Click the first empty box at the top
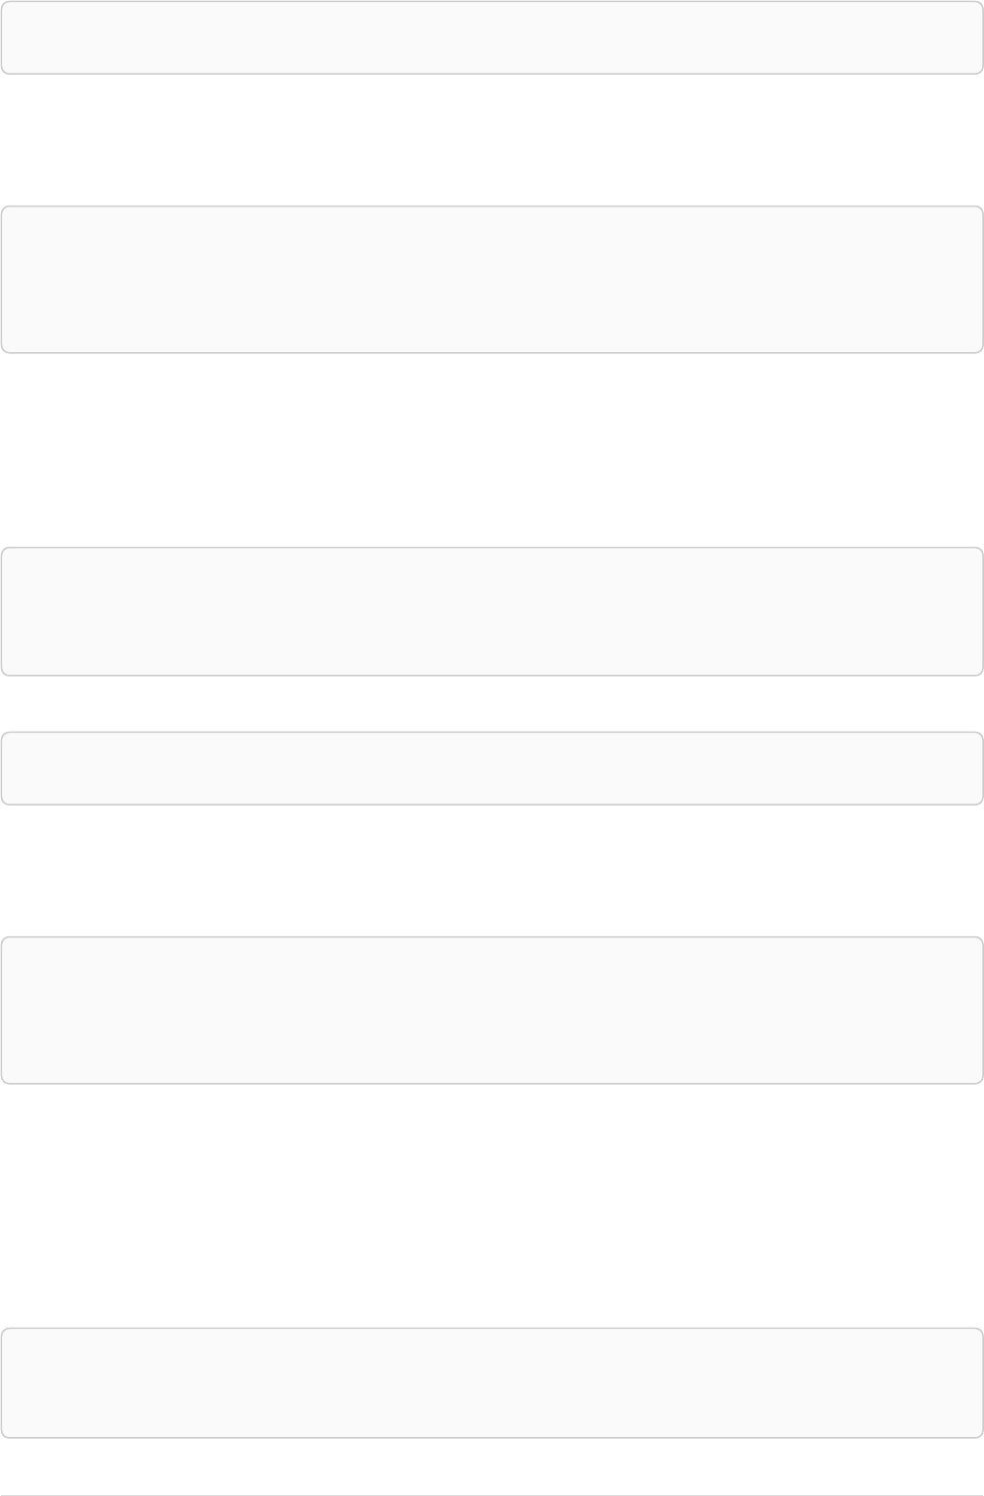984x1496 pixels. tap(492, 37)
